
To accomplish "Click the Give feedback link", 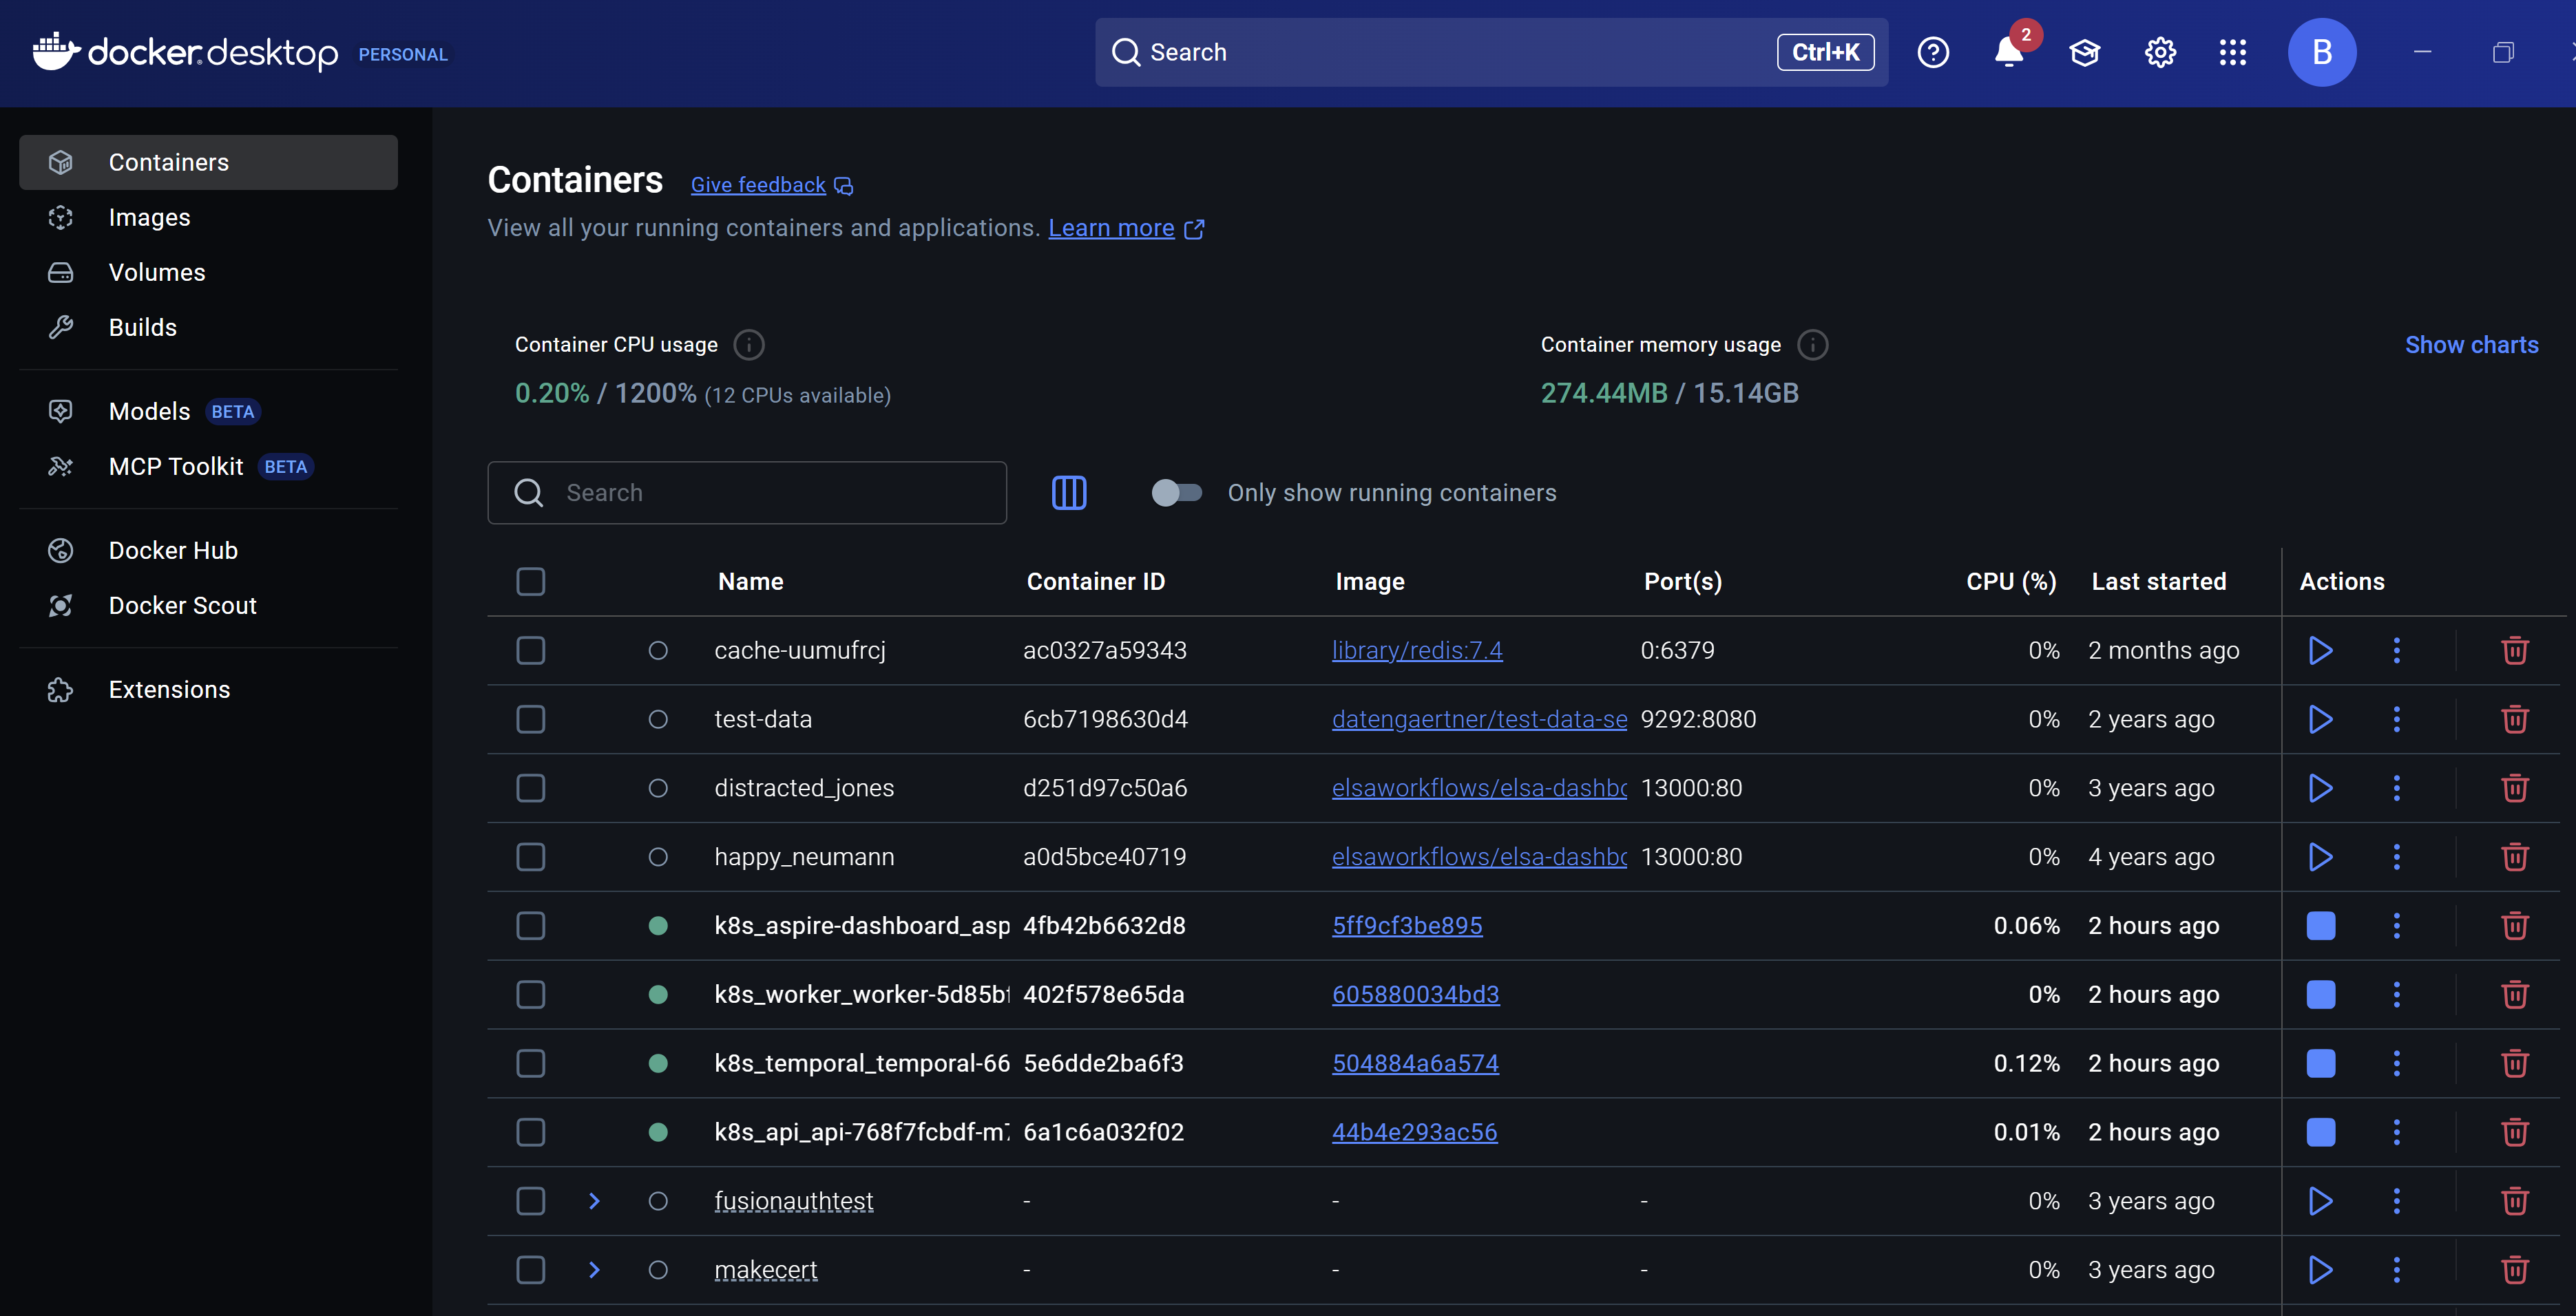I will [757, 184].
